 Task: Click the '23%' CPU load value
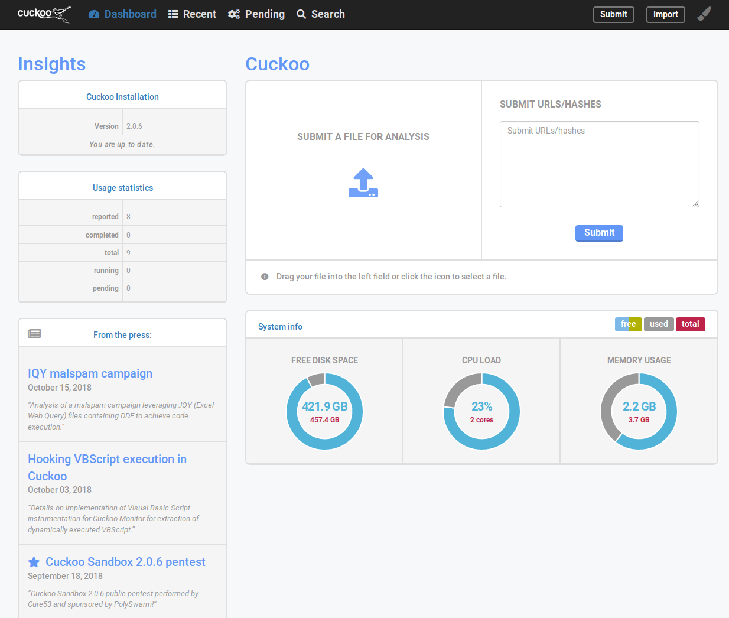(x=481, y=406)
